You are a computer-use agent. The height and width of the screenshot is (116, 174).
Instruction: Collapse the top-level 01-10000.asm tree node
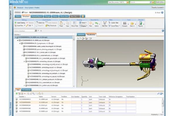(15, 37)
